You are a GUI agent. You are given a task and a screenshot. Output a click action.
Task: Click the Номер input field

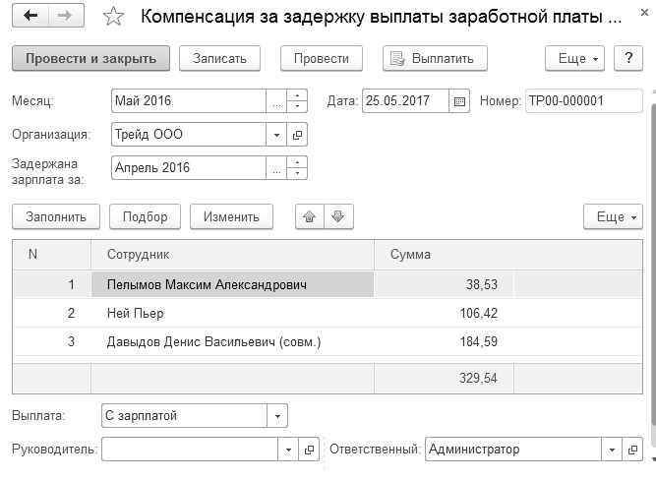pyautogui.click(x=583, y=101)
